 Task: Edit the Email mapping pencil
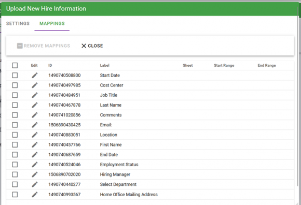35,125
